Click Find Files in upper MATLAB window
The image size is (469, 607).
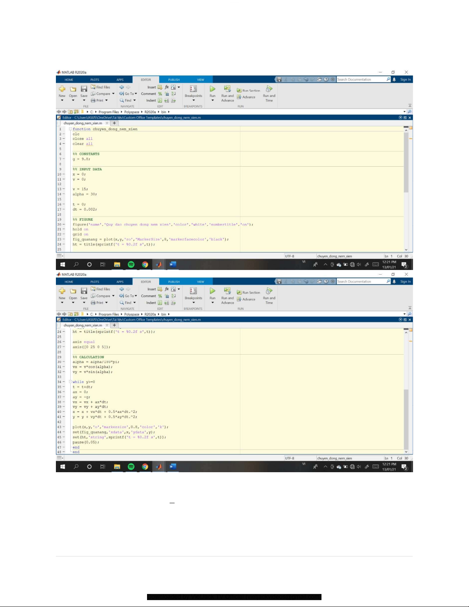pos(100,87)
